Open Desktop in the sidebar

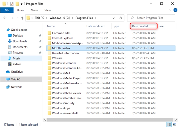pyautogui.click(x=18, y=36)
